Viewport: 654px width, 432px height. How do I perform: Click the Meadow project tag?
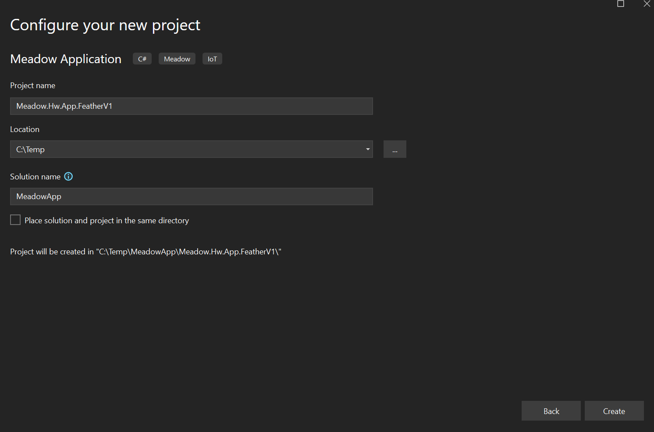pos(177,58)
